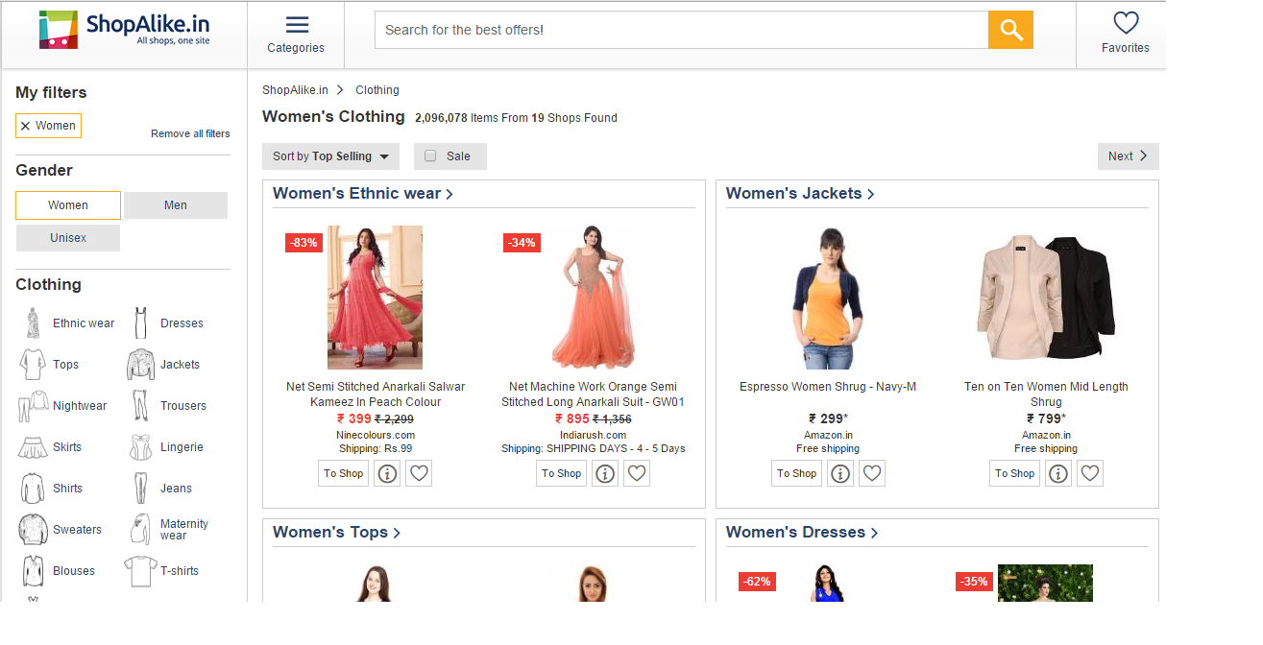The image size is (1263, 645).
Task: Open the Sort by Top Selling dropdown
Action: 330,155
